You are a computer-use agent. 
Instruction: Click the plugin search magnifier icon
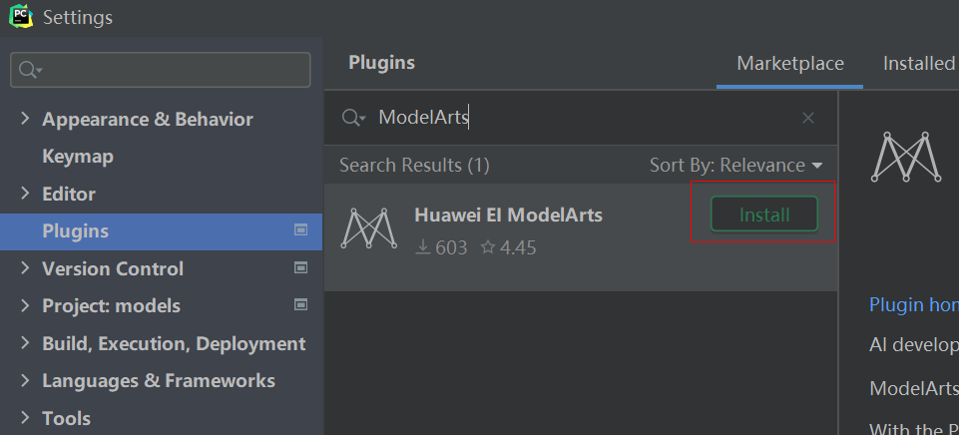[x=353, y=118]
